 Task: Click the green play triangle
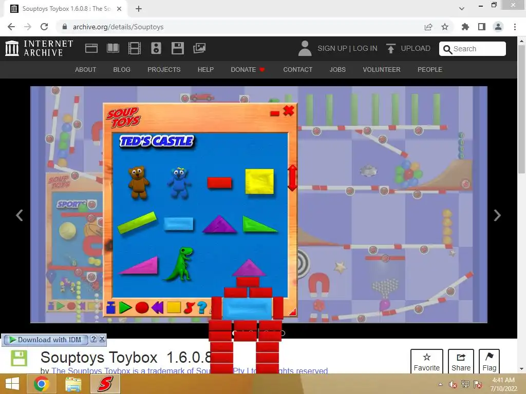(125, 308)
